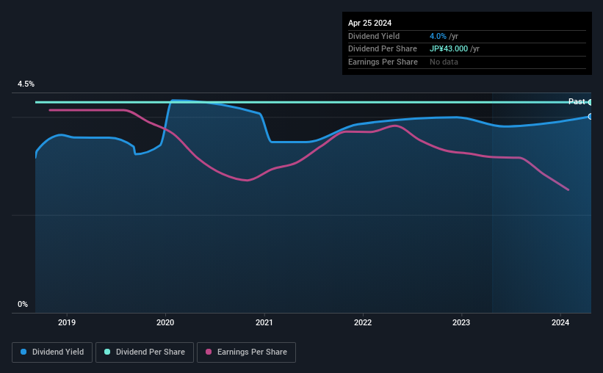Click the 2021 x-axis label
The image size is (603, 373).
[x=264, y=322]
